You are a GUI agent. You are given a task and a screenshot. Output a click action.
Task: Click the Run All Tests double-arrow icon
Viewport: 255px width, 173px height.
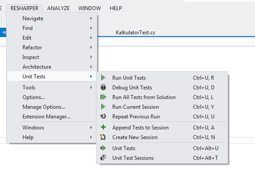tap(103, 97)
